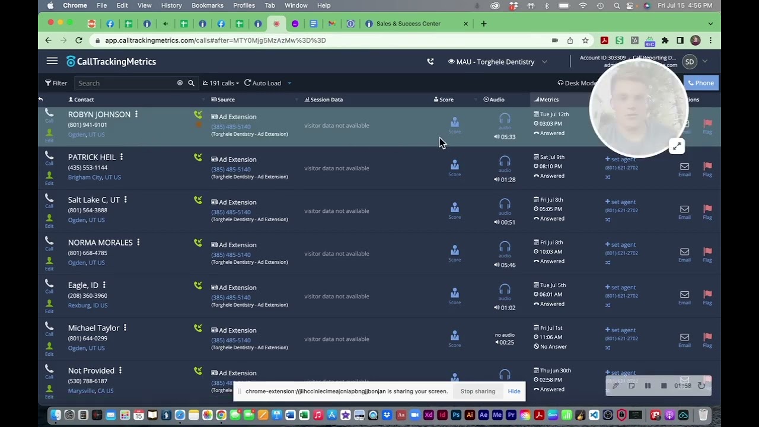
Task: Edit the ROBYN JOHNSON contact
Action: [x=49, y=135]
